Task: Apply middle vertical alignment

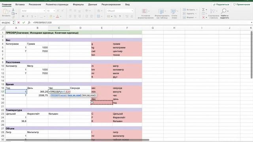Action: (75, 11)
